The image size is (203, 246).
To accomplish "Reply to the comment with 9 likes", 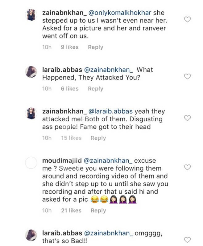I will click(x=95, y=47).
